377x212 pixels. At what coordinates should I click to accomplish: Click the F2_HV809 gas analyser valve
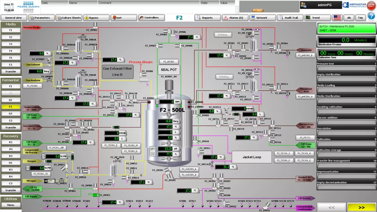[49, 80]
